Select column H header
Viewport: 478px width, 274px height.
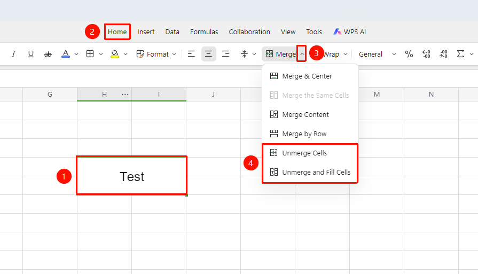tap(104, 95)
